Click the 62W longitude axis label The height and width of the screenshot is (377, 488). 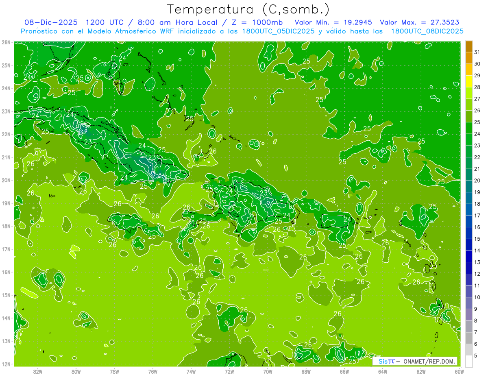tap(421, 371)
